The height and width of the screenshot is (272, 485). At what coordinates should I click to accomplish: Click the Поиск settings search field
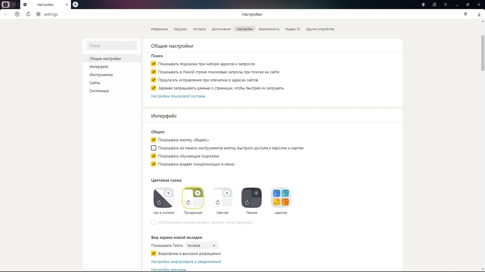pos(112,46)
